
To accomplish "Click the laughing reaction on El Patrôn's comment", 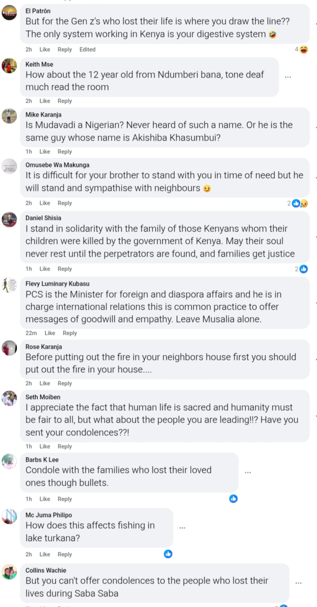I will point(303,50).
